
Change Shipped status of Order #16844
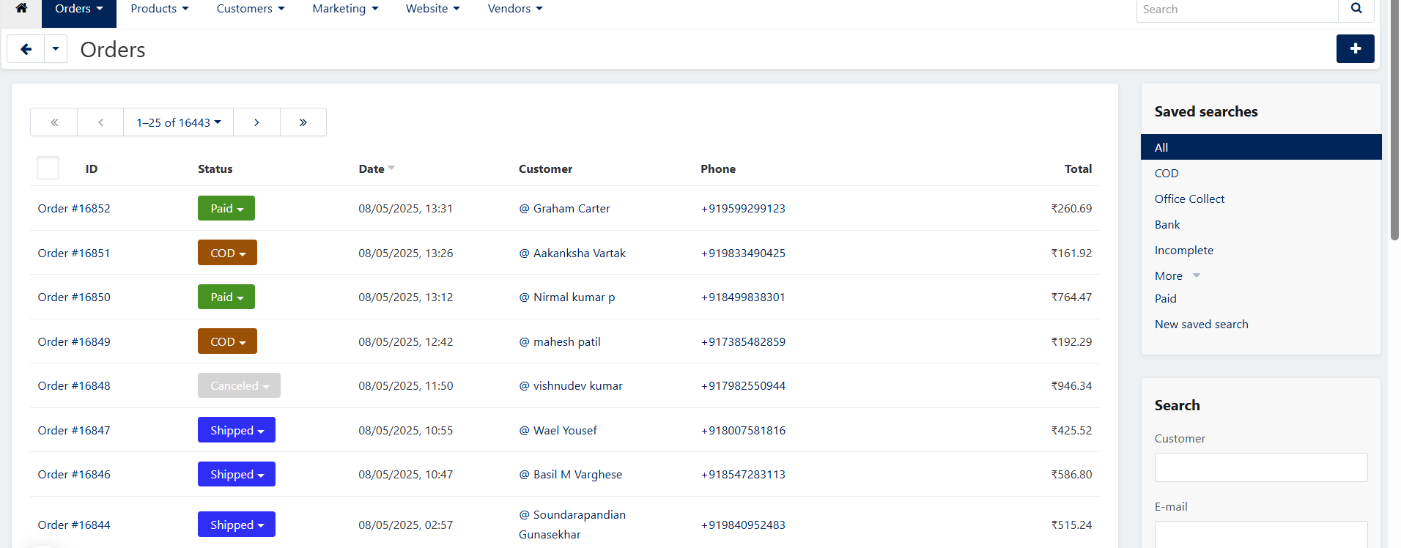[x=237, y=525]
